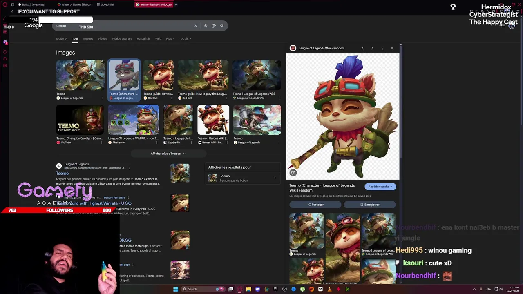The height and width of the screenshot is (294, 523).
Task: Clear the Google search box text
Action: point(195,26)
